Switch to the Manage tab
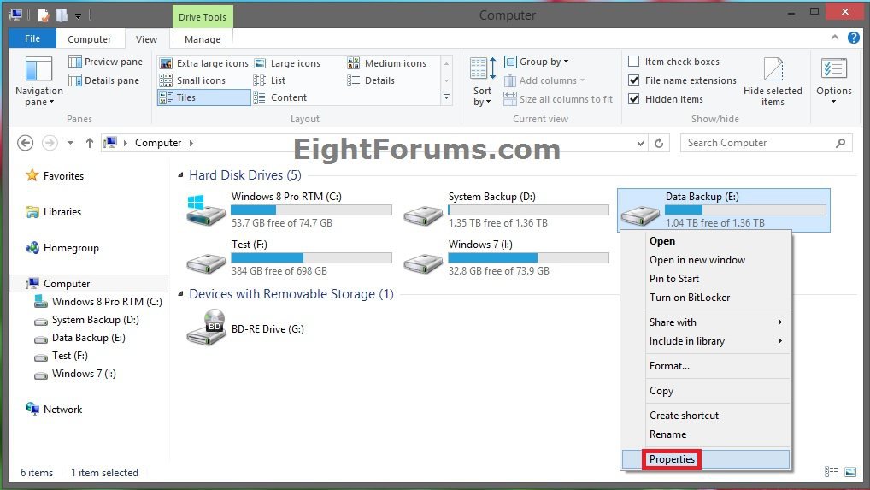870x490 pixels. pyautogui.click(x=203, y=39)
